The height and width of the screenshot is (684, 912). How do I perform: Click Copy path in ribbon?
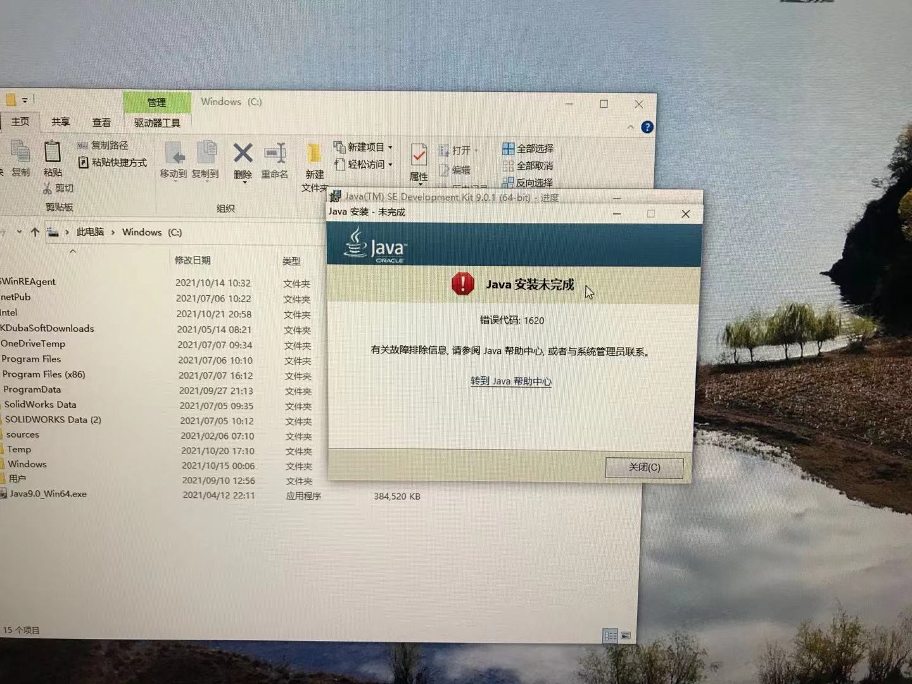click(x=103, y=145)
